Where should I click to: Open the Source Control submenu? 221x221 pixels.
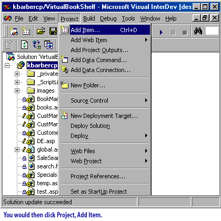point(105,101)
